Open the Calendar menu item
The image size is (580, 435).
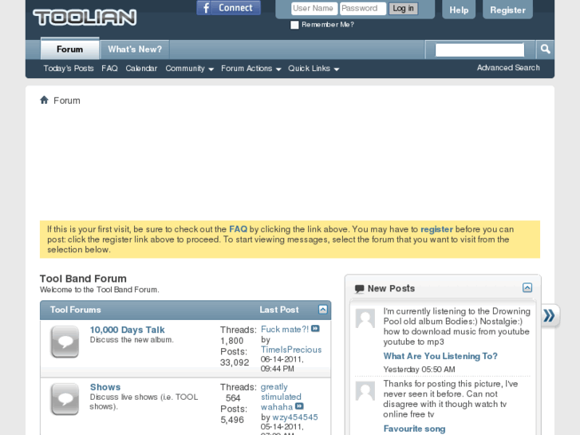(141, 69)
